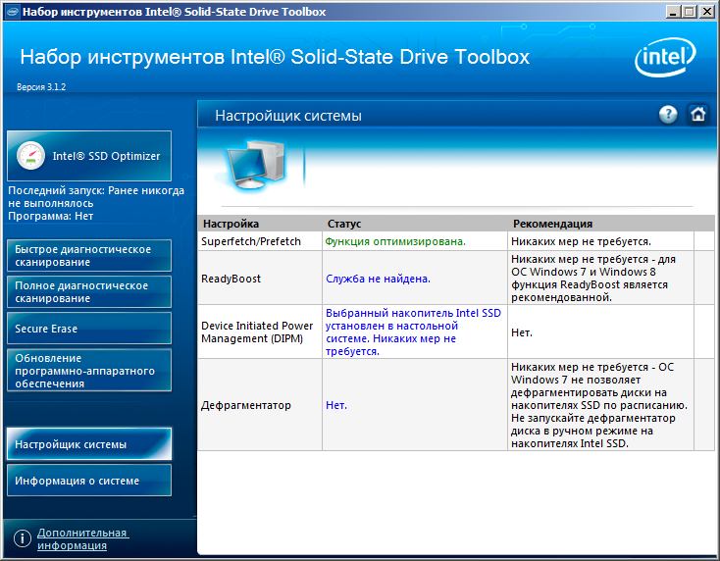The height and width of the screenshot is (561, 720).
Task: Click DIPM status about настольной системе
Action: click(x=413, y=331)
